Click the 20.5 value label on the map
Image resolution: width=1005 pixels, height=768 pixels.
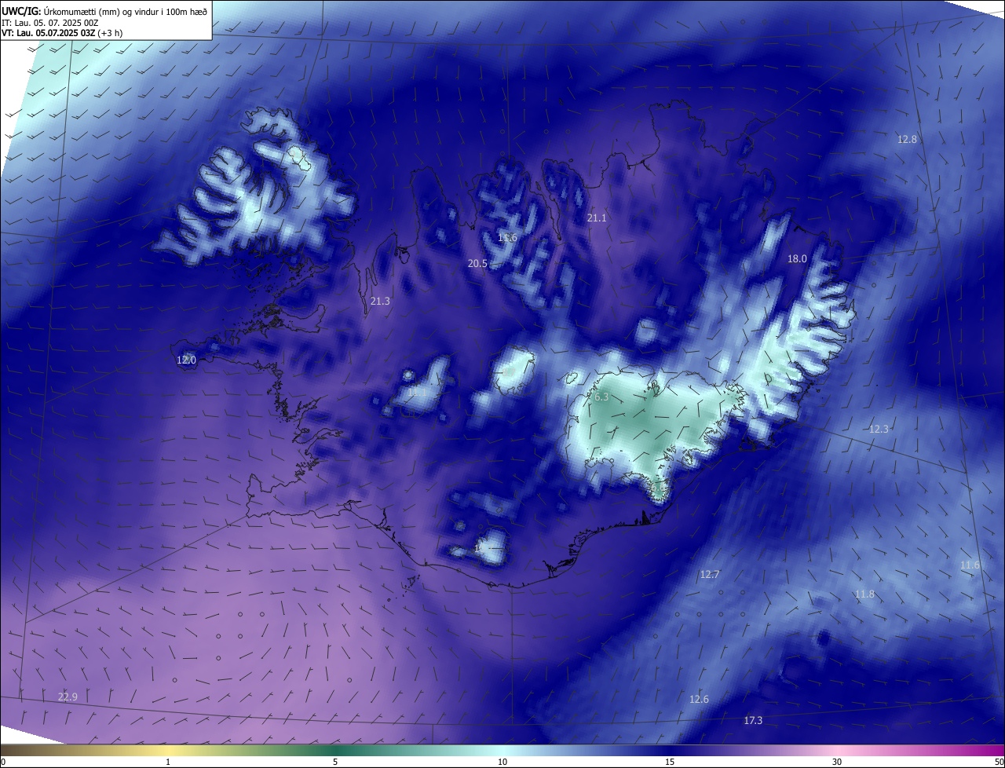(x=477, y=264)
